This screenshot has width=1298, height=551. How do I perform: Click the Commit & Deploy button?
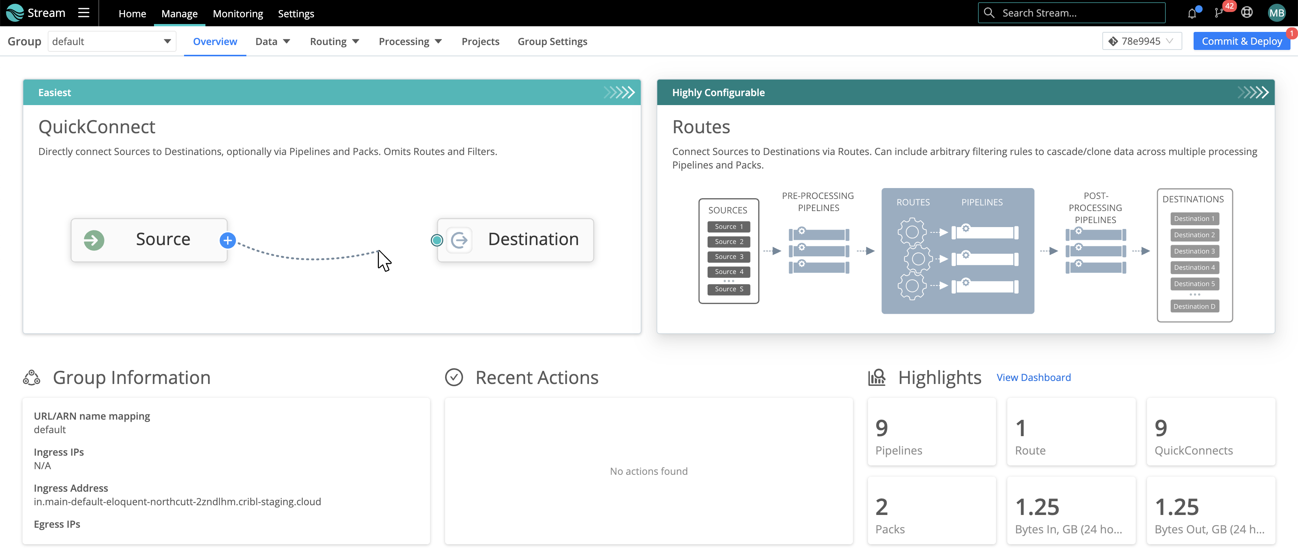click(1242, 41)
